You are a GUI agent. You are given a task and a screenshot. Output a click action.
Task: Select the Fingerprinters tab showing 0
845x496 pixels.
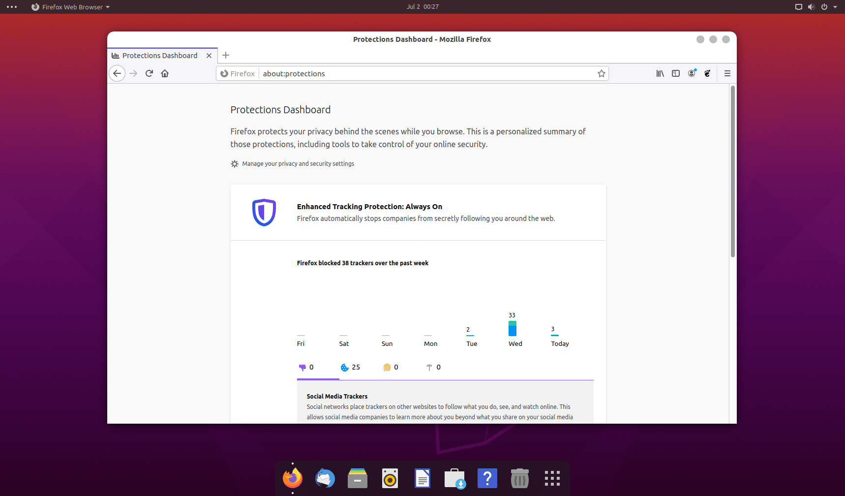(391, 367)
